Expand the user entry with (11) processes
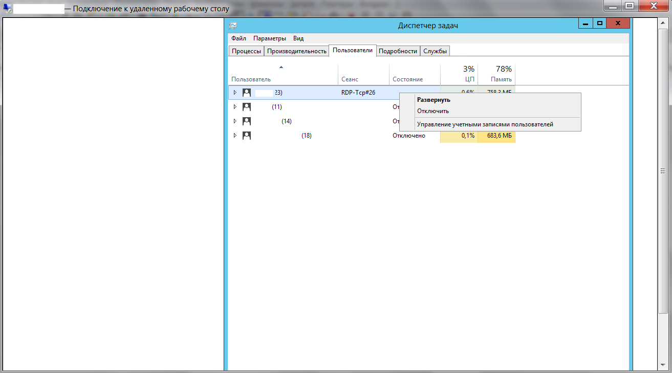672x373 pixels. [x=235, y=107]
